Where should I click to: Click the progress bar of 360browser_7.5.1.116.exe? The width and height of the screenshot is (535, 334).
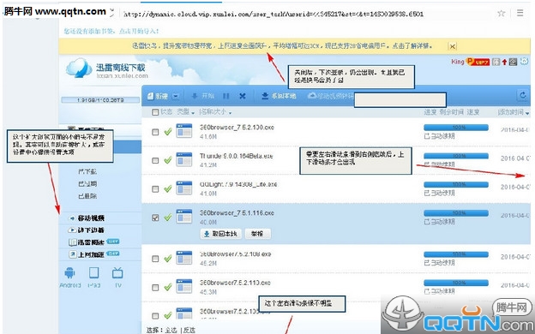tap(456, 213)
